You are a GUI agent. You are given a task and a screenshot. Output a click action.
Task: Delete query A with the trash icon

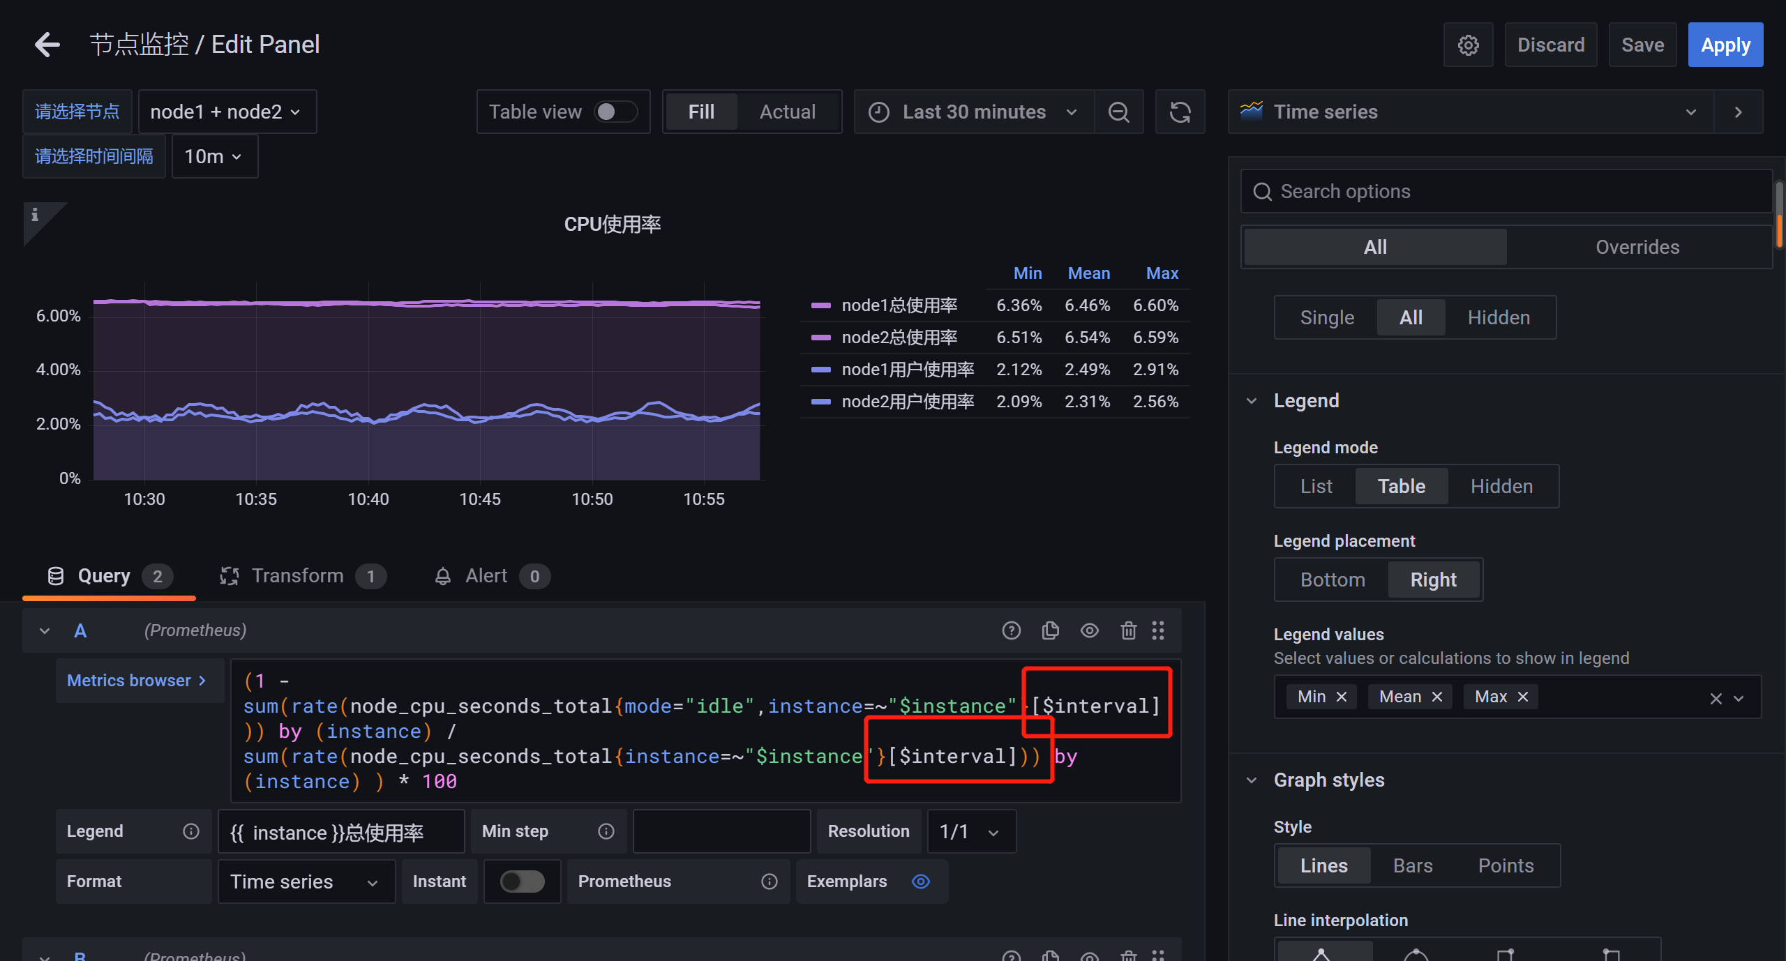coord(1128,630)
